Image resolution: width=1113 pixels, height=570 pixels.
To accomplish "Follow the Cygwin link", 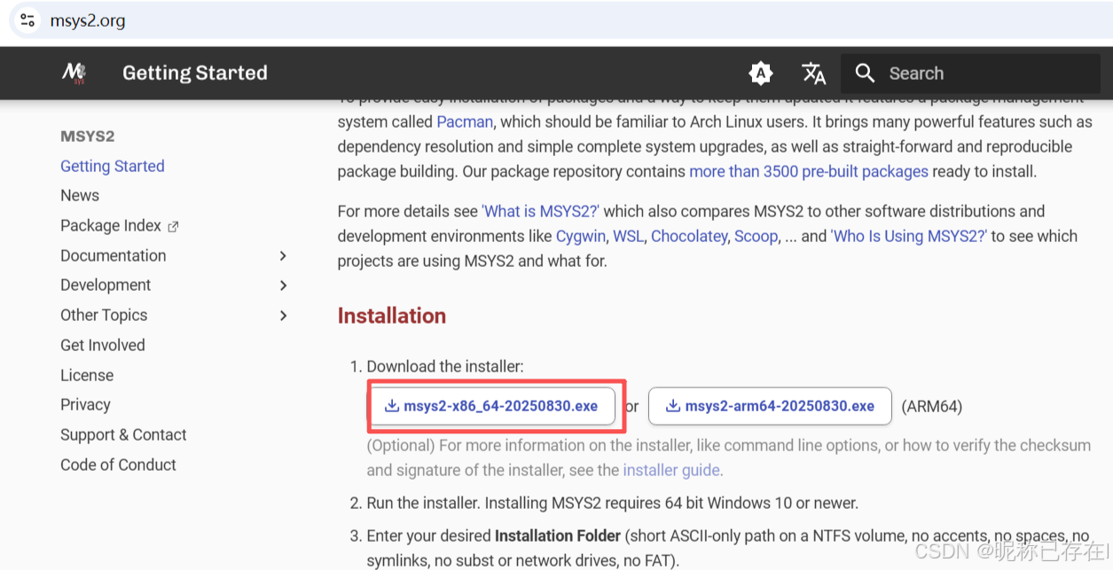I will tap(581, 236).
